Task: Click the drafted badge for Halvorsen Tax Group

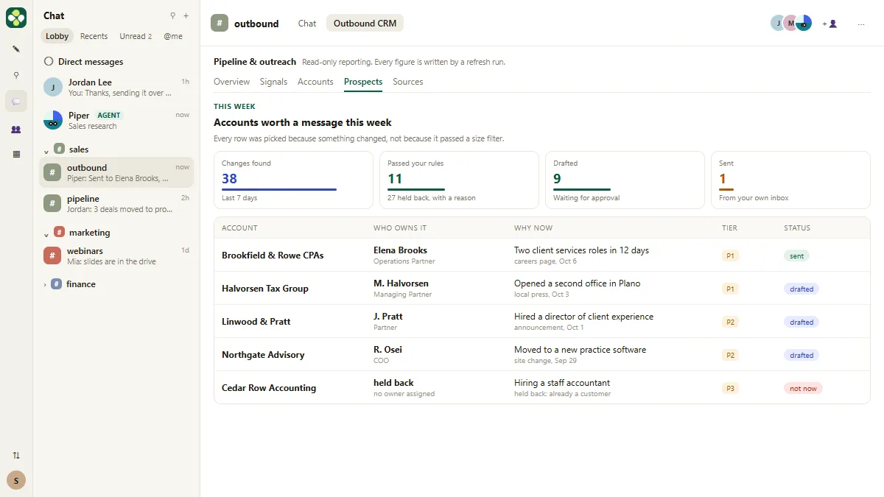Action: [801, 289]
